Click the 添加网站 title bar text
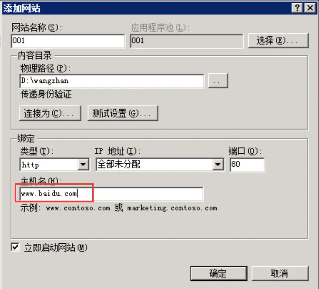Image resolution: width=319 pixels, height=289 pixels. pyautogui.click(x=21, y=9)
